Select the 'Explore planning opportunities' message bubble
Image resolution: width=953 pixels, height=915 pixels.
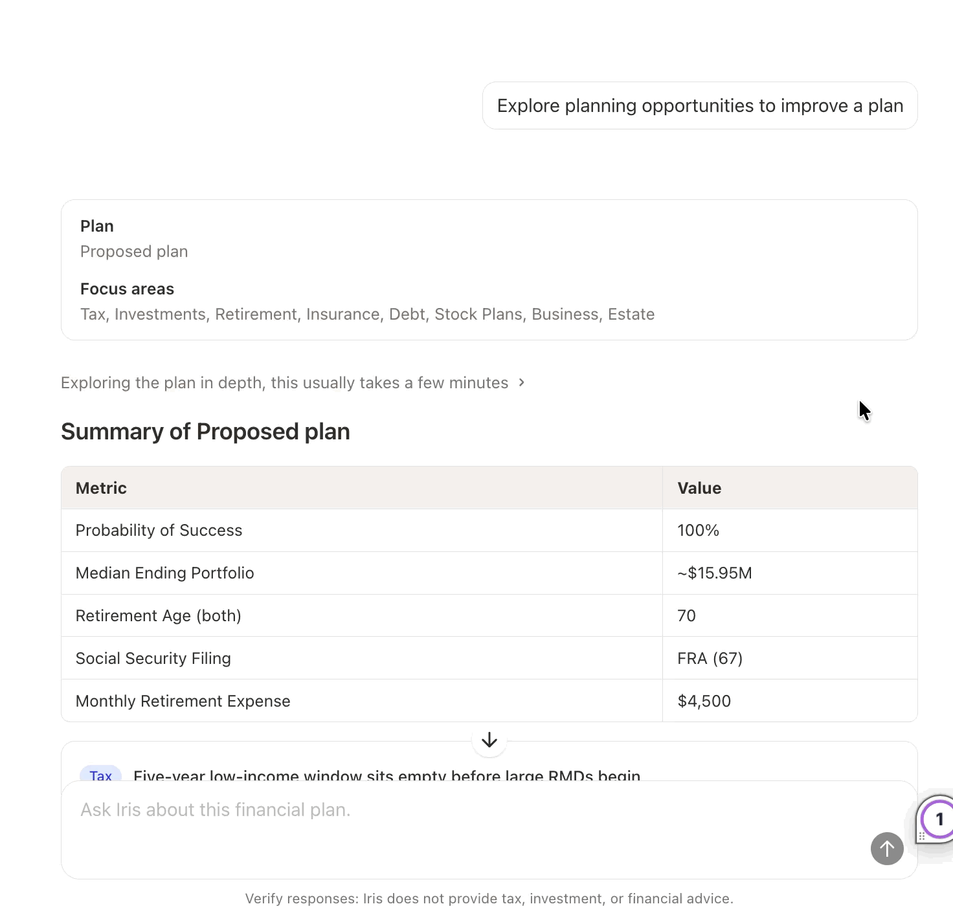[x=700, y=105]
